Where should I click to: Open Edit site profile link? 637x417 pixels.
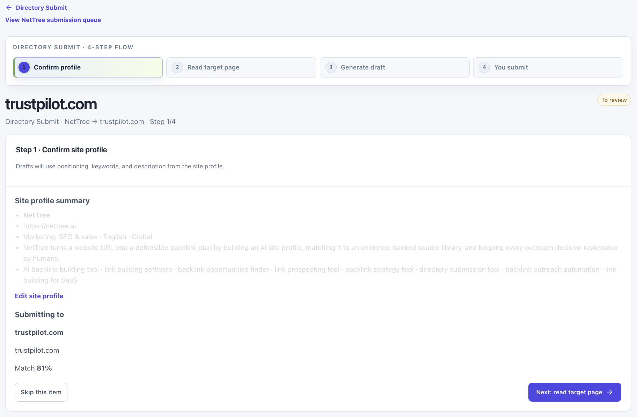39,296
